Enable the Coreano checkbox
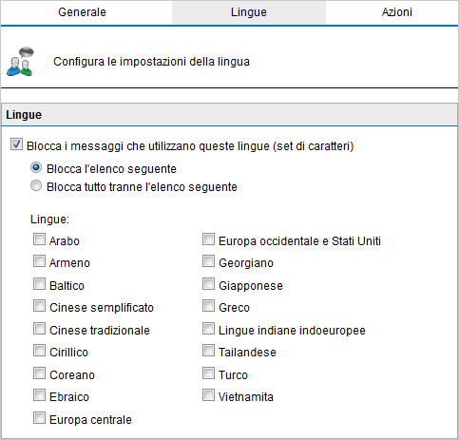This screenshot has height=440, width=459. [39, 373]
